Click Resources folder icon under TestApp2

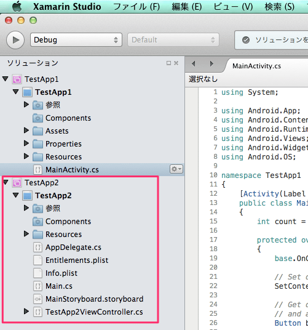38,234
